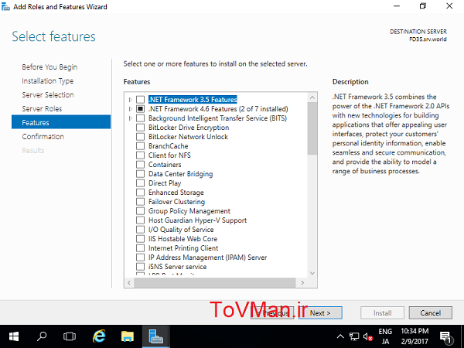
Task: Select the Features step
Action: [x=61, y=122]
